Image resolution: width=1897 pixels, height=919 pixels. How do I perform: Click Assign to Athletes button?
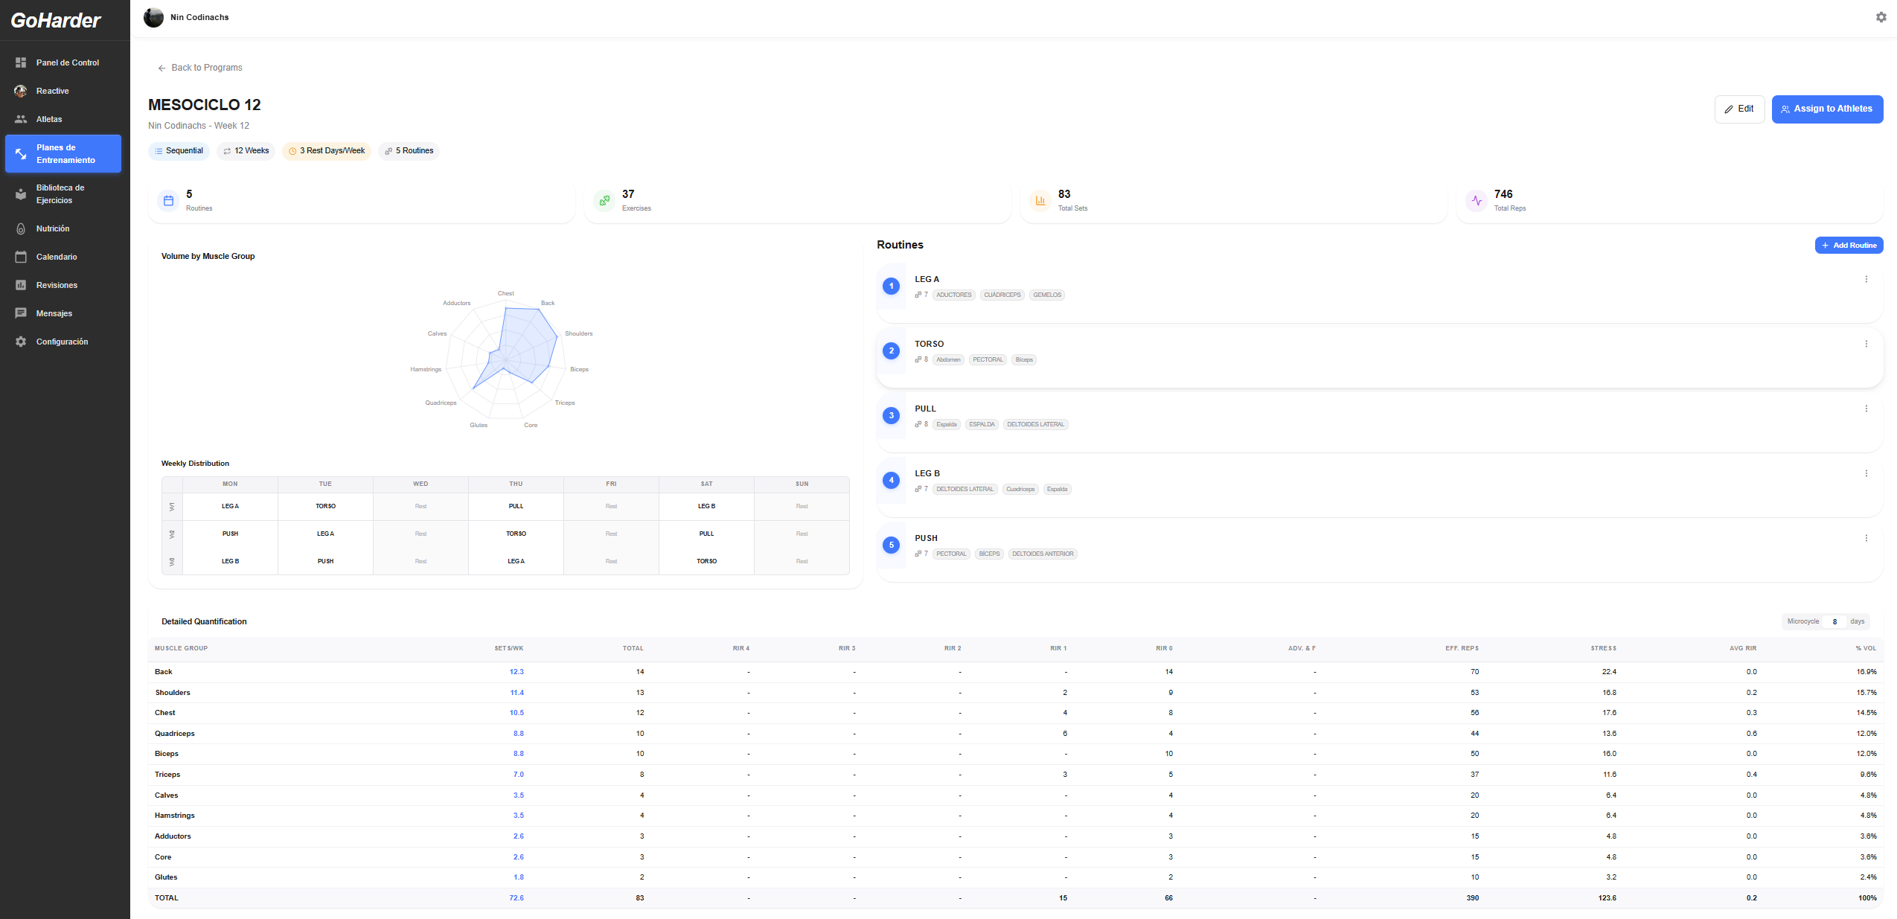pyautogui.click(x=1827, y=109)
